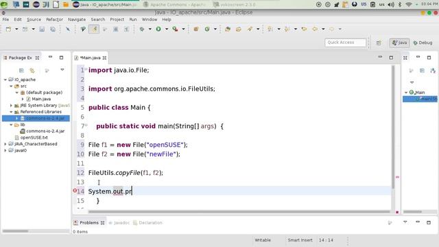439x247 pixels.
Task: Click the Wi-Fi icon in system tray
Action: [x=409, y=5]
